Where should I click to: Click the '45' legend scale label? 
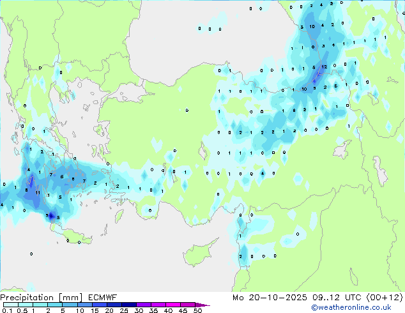click(183, 310)
